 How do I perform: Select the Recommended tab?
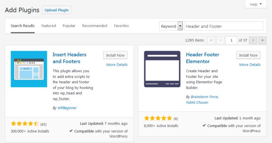[x=95, y=26]
